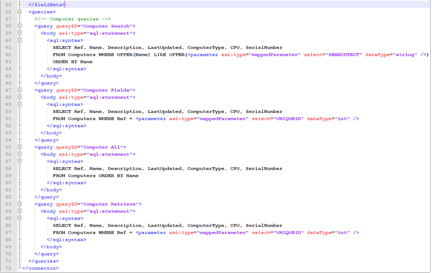Collapse the sql:syntax fold marker on line 49

pos(20,104)
